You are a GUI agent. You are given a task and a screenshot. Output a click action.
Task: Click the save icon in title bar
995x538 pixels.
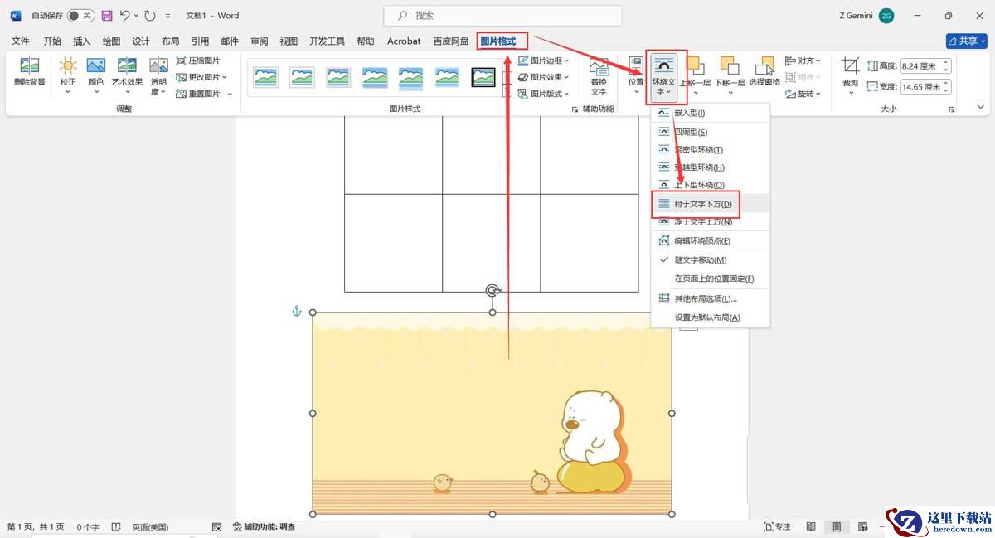click(x=107, y=16)
